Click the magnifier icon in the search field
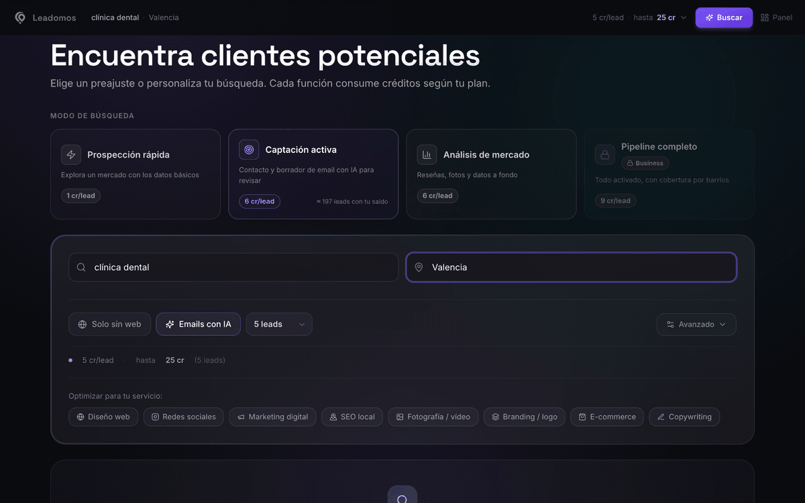The width and height of the screenshot is (805, 503). coord(81,267)
